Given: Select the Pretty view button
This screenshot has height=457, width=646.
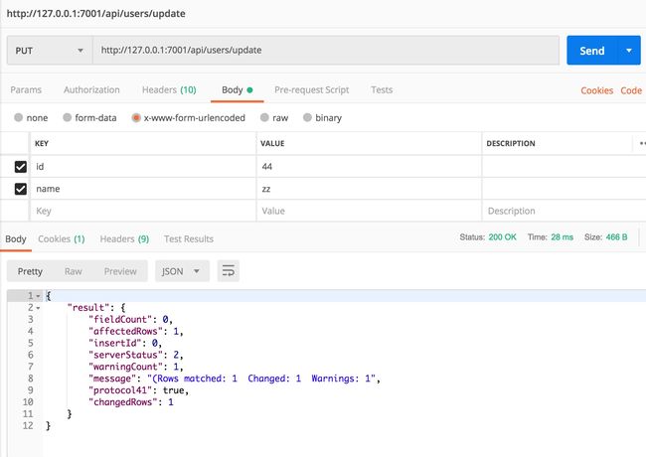Looking at the screenshot, I should (30, 271).
